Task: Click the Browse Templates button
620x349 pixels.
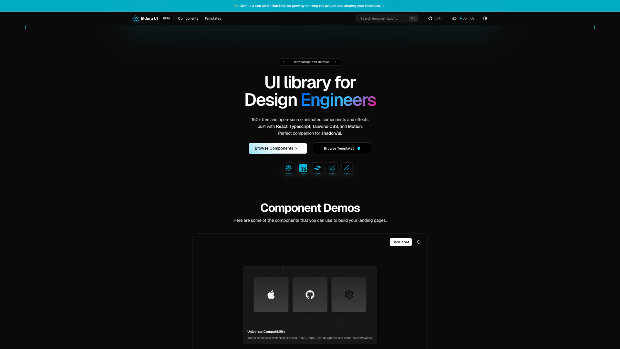Action: [x=342, y=148]
